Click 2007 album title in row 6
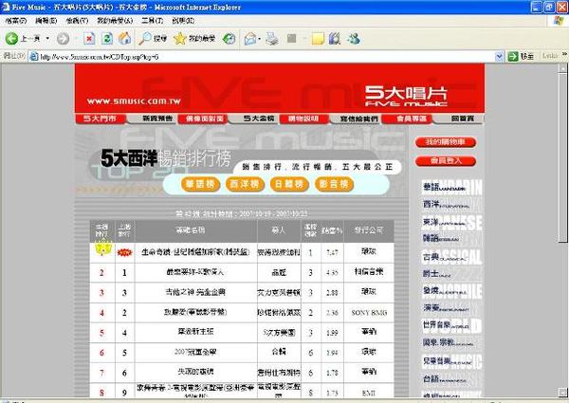This screenshot has width=569, height=403. tap(195, 352)
